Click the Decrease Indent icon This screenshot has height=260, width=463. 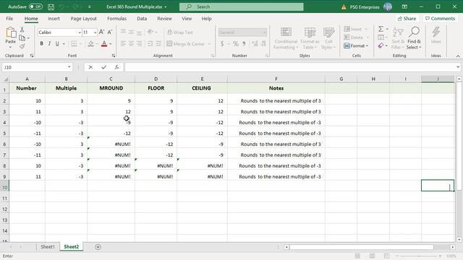[150, 43]
